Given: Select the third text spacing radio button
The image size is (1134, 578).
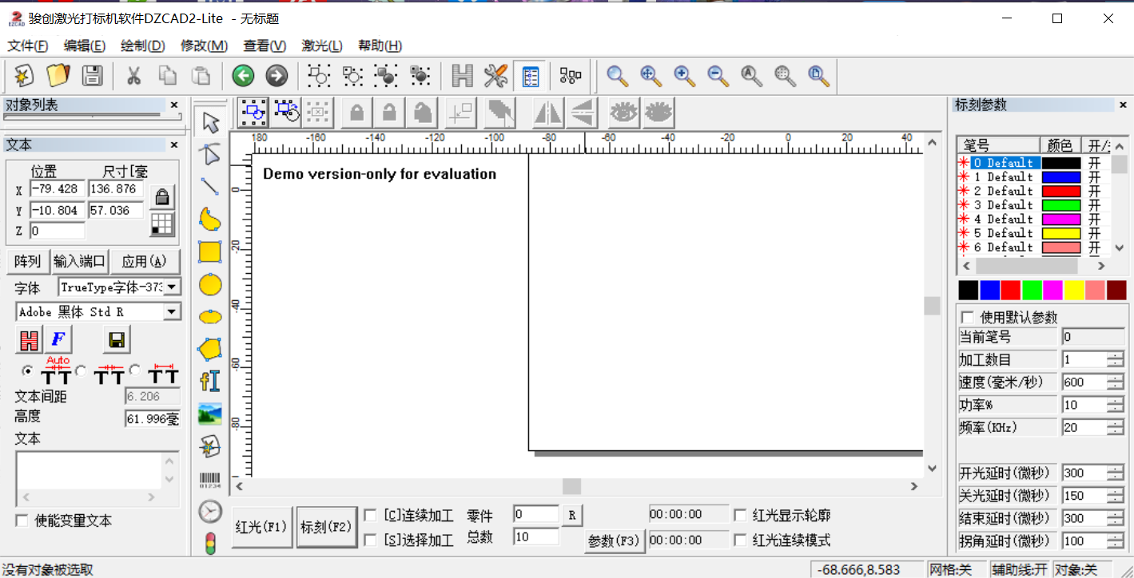Looking at the screenshot, I should [x=134, y=370].
